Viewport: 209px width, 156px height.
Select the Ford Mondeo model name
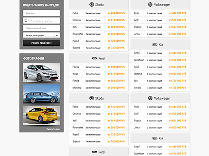pyautogui.click(x=77, y=88)
